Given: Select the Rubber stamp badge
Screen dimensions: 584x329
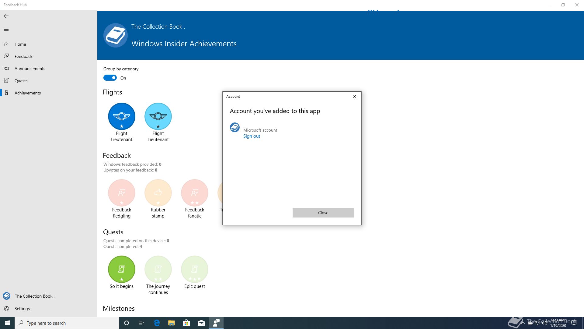Looking at the screenshot, I should tap(158, 193).
